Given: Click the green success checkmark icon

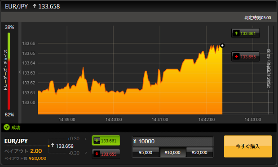Looking at the screenshot, I should point(7,127).
